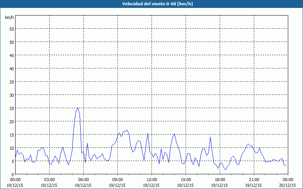Click the 'km/h' axis unit label

click(x=9, y=17)
